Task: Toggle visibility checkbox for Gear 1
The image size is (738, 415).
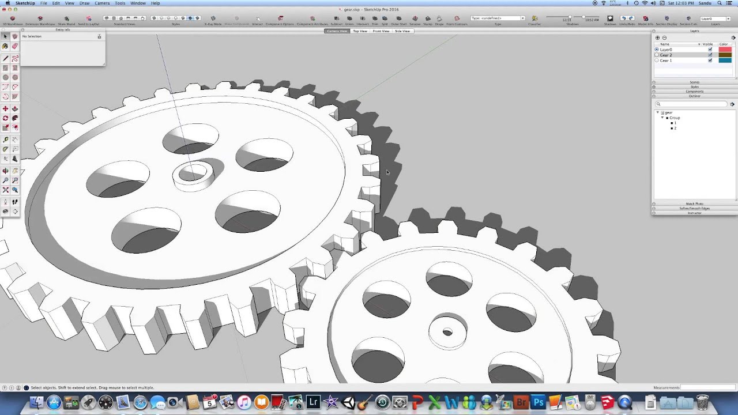Action: tap(710, 60)
